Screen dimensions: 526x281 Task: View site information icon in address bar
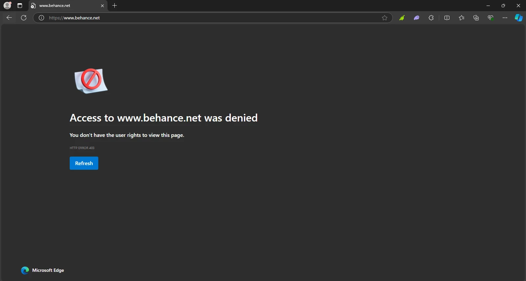(41, 18)
